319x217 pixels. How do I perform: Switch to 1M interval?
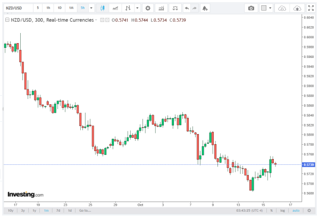click(71, 9)
